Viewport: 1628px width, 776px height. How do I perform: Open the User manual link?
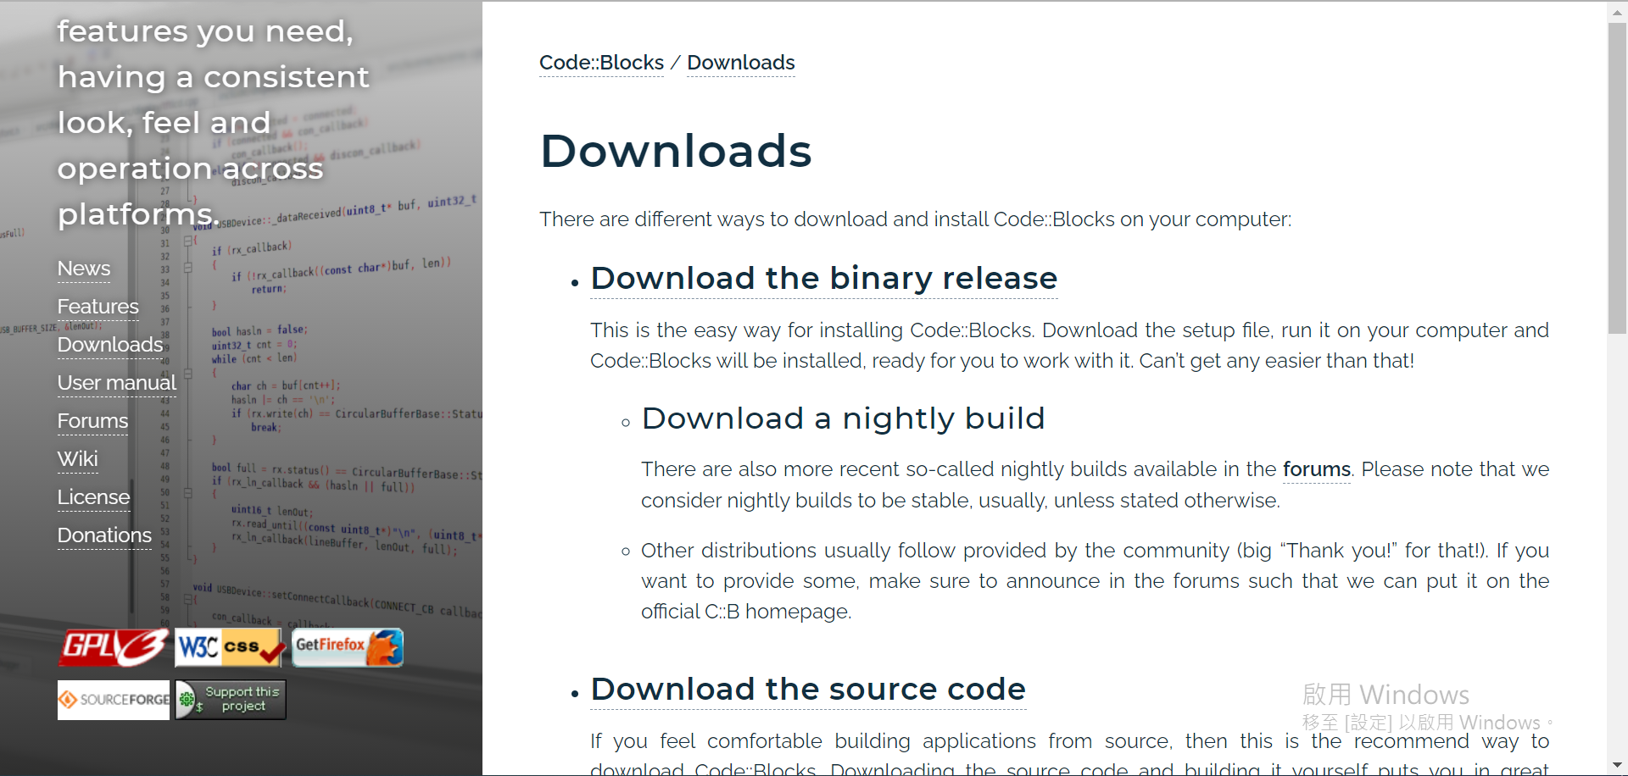click(117, 384)
